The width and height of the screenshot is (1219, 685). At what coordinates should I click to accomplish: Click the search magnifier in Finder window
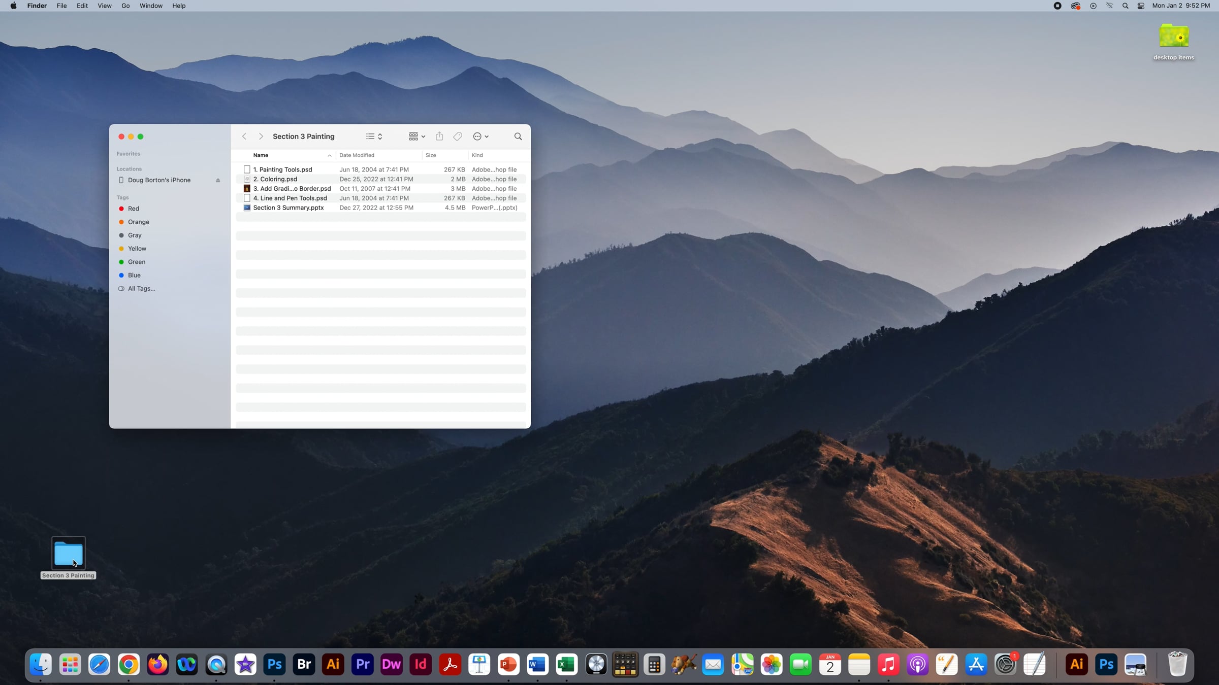pos(518,136)
